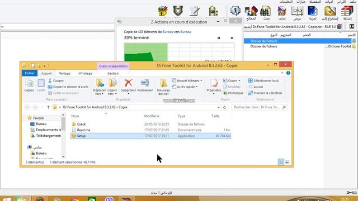Screen dimensions: 358x201
Task: Open WinRAR خيارات (Options) menu
Action: tap(301, 2)
